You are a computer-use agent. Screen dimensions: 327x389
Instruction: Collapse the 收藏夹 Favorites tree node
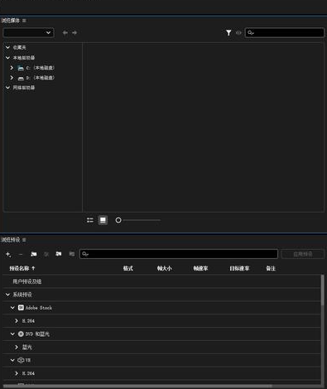pos(7,47)
